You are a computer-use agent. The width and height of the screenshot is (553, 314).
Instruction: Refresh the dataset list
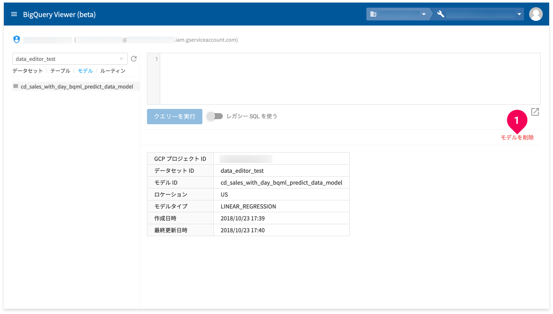pos(134,59)
